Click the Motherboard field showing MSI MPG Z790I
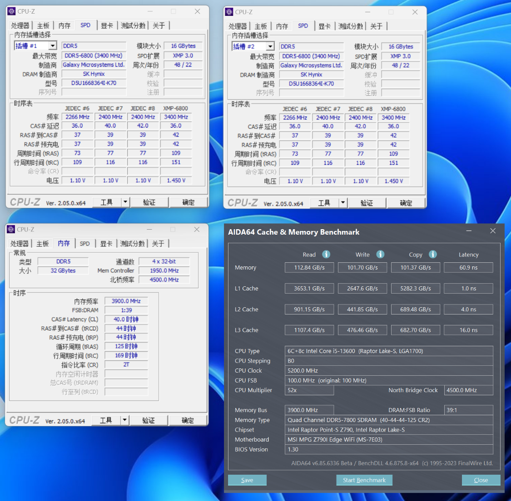The image size is (511, 501). tap(389, 439)
